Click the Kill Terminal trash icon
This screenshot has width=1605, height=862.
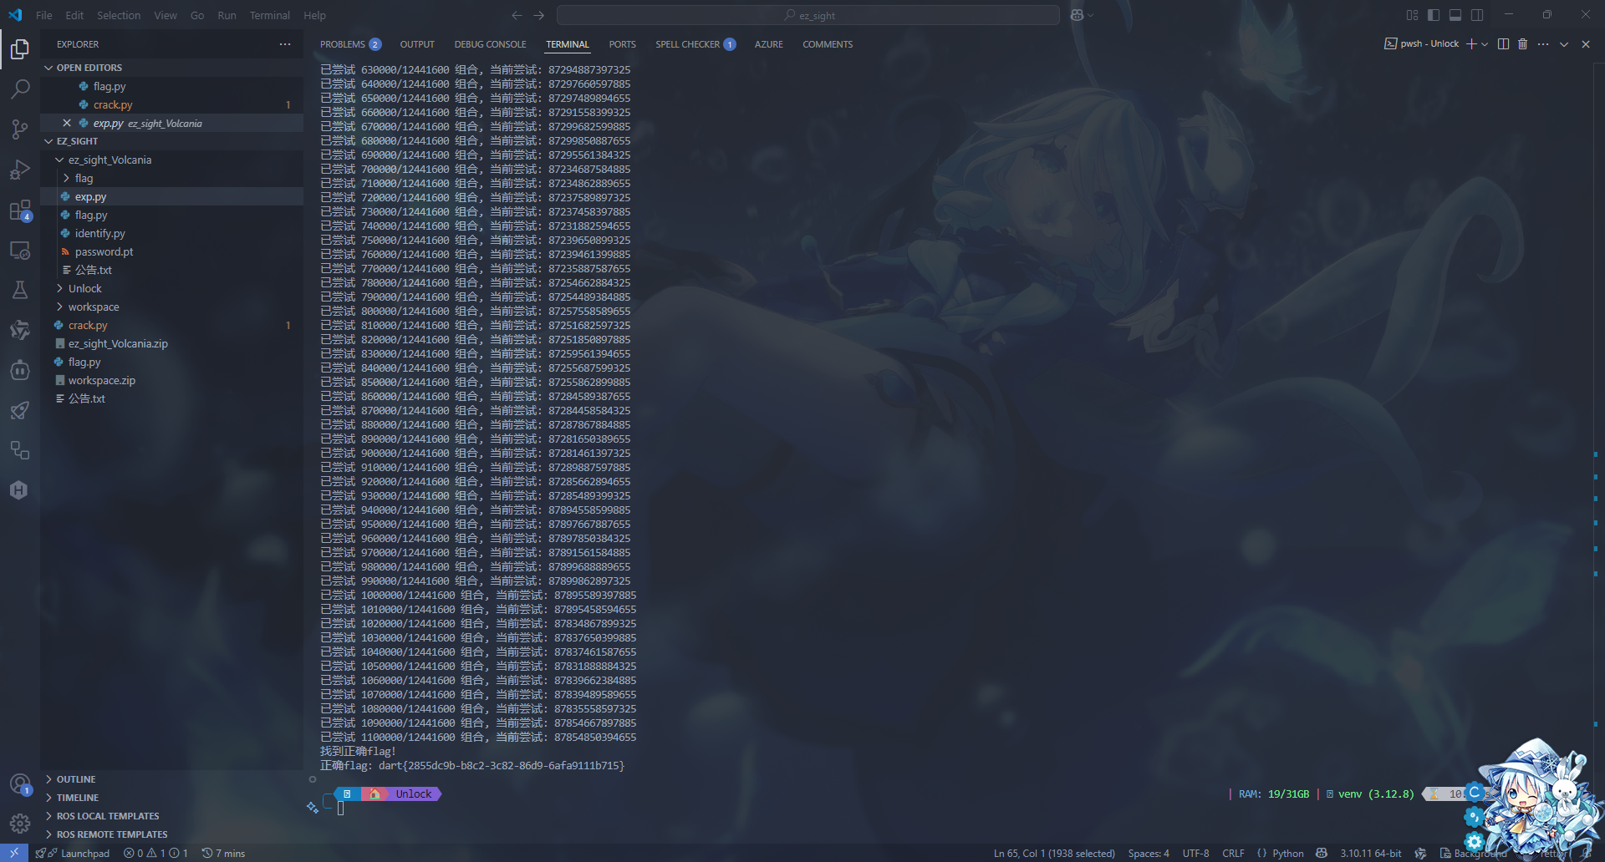point(1522,44)
